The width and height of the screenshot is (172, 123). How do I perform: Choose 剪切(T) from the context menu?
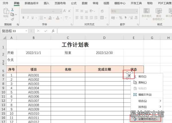147,77
